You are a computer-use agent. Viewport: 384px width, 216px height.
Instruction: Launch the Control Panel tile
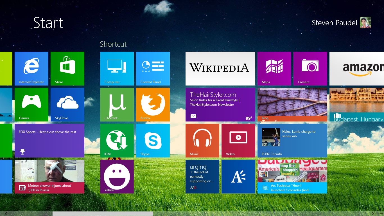[153, 69]
